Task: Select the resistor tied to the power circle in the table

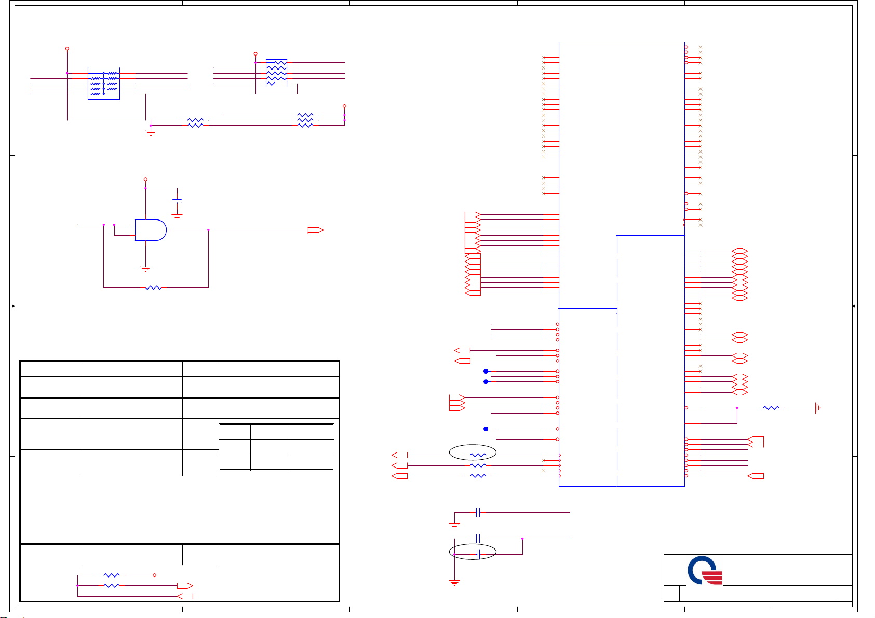Action: tap(112, 575)
